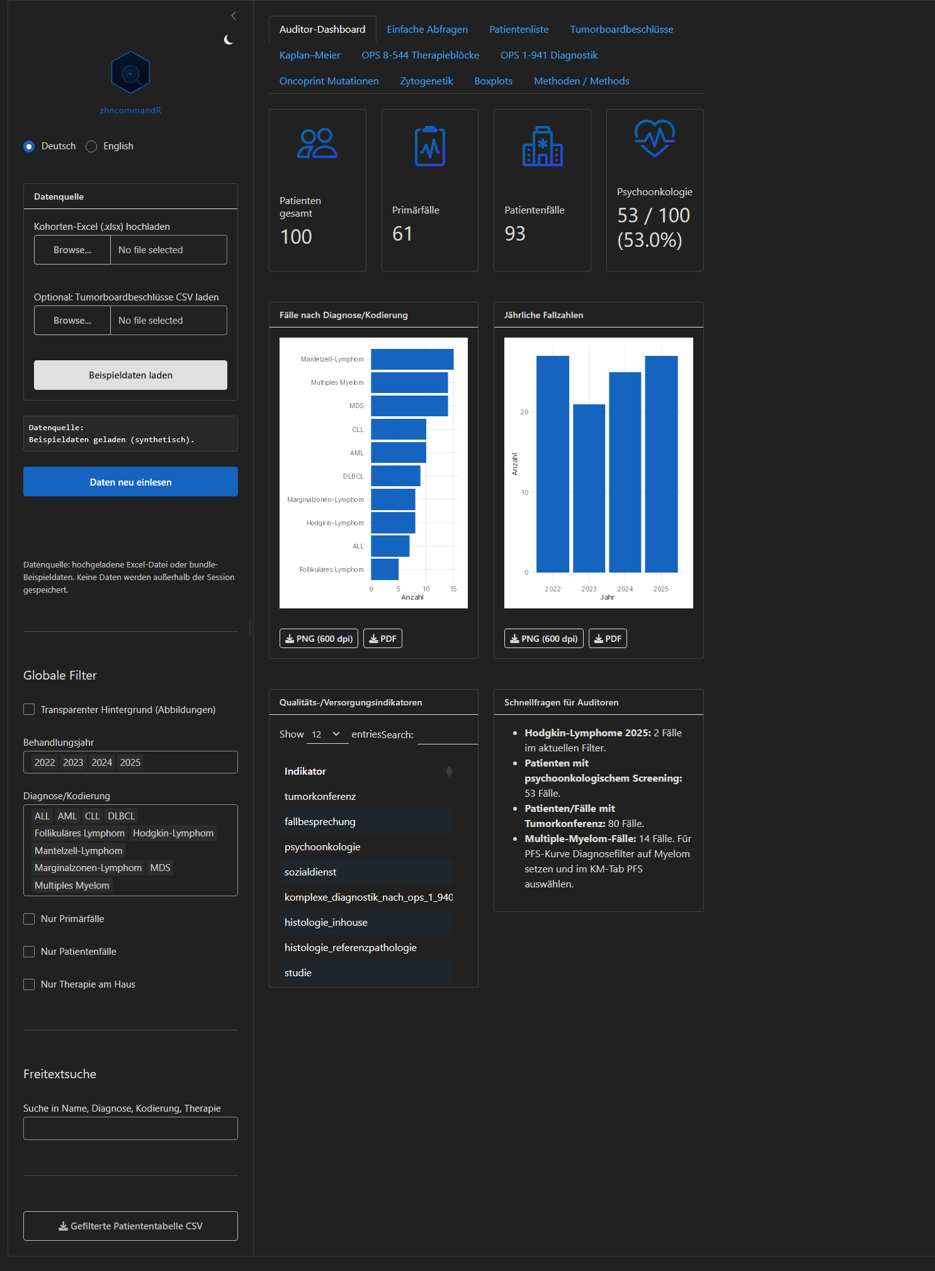Download Jährliche Fallzahlen chart as PDF

click(x=608, y=638)
